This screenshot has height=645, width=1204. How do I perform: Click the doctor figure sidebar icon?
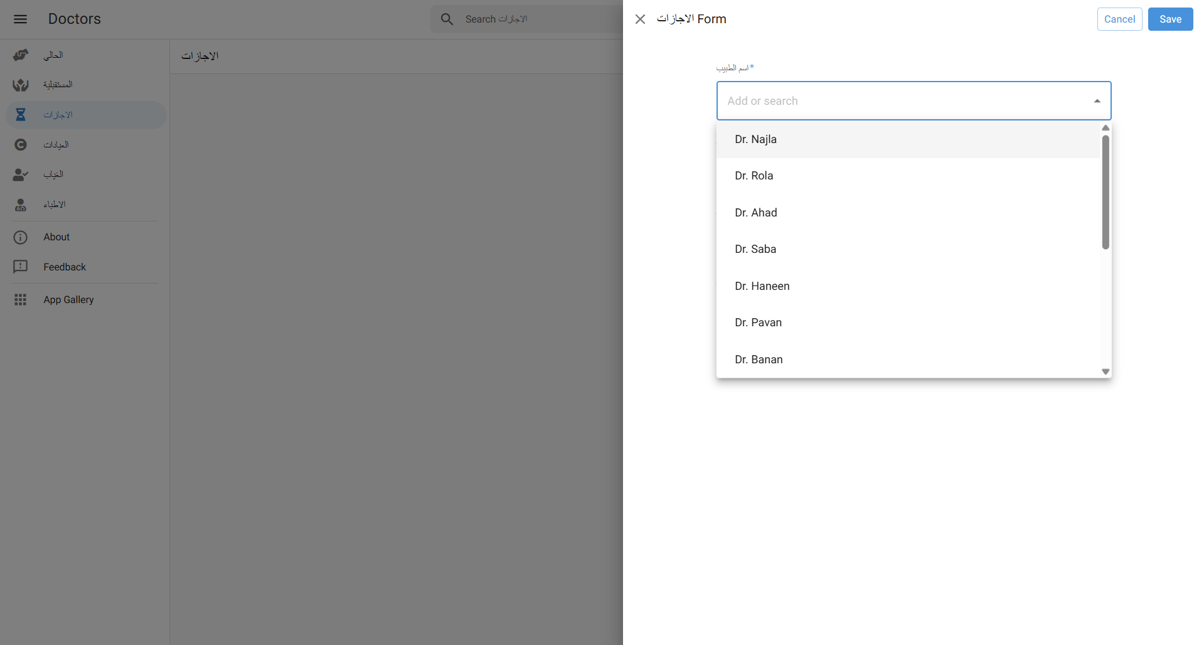[21, 205]
